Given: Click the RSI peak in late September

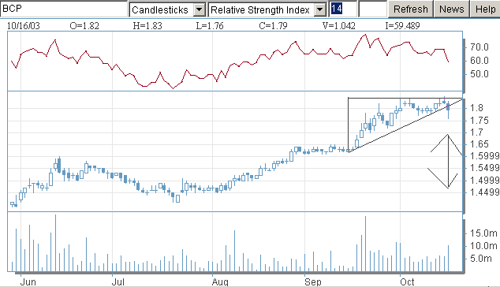Looking at the screenshot, I should [365, 35].
